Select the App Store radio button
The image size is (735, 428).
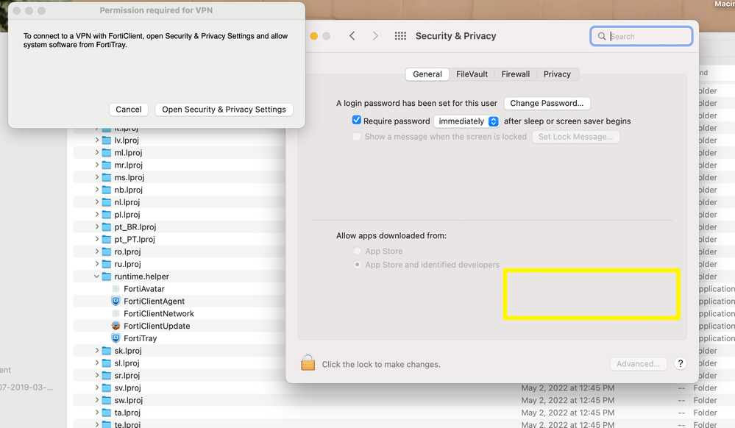(357, 252)
